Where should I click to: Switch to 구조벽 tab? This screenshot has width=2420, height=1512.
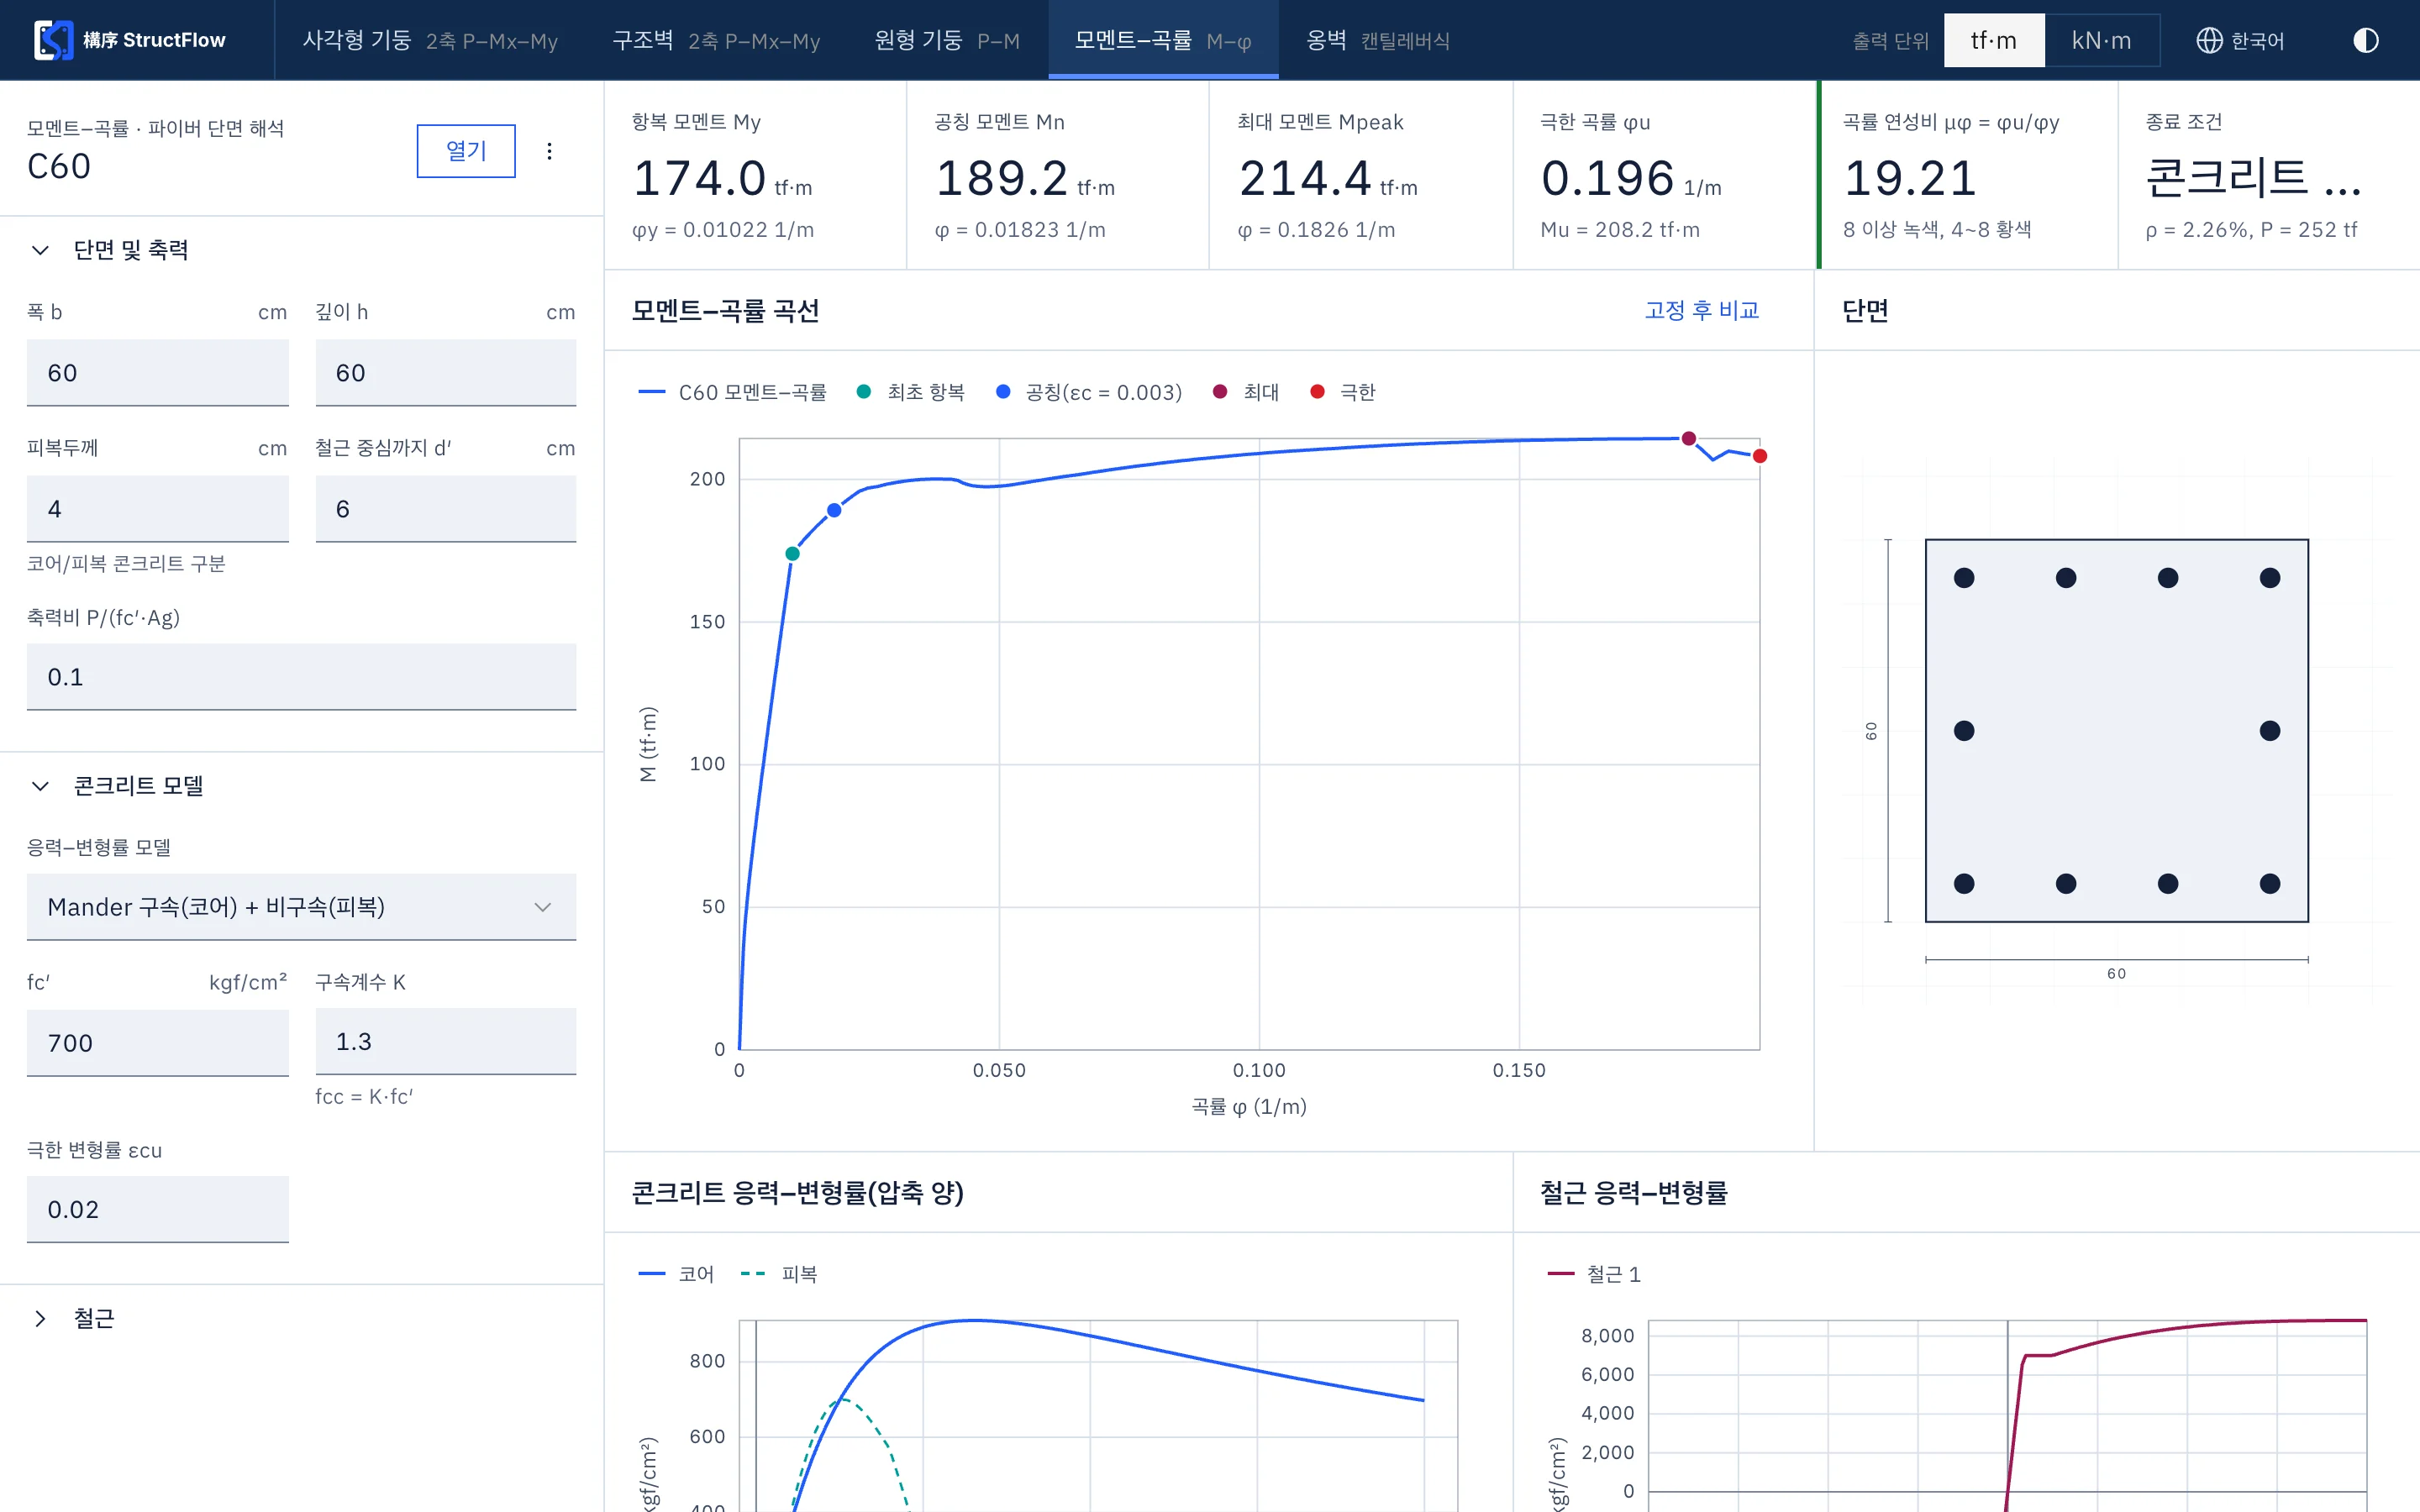click(x=716, y=40)
